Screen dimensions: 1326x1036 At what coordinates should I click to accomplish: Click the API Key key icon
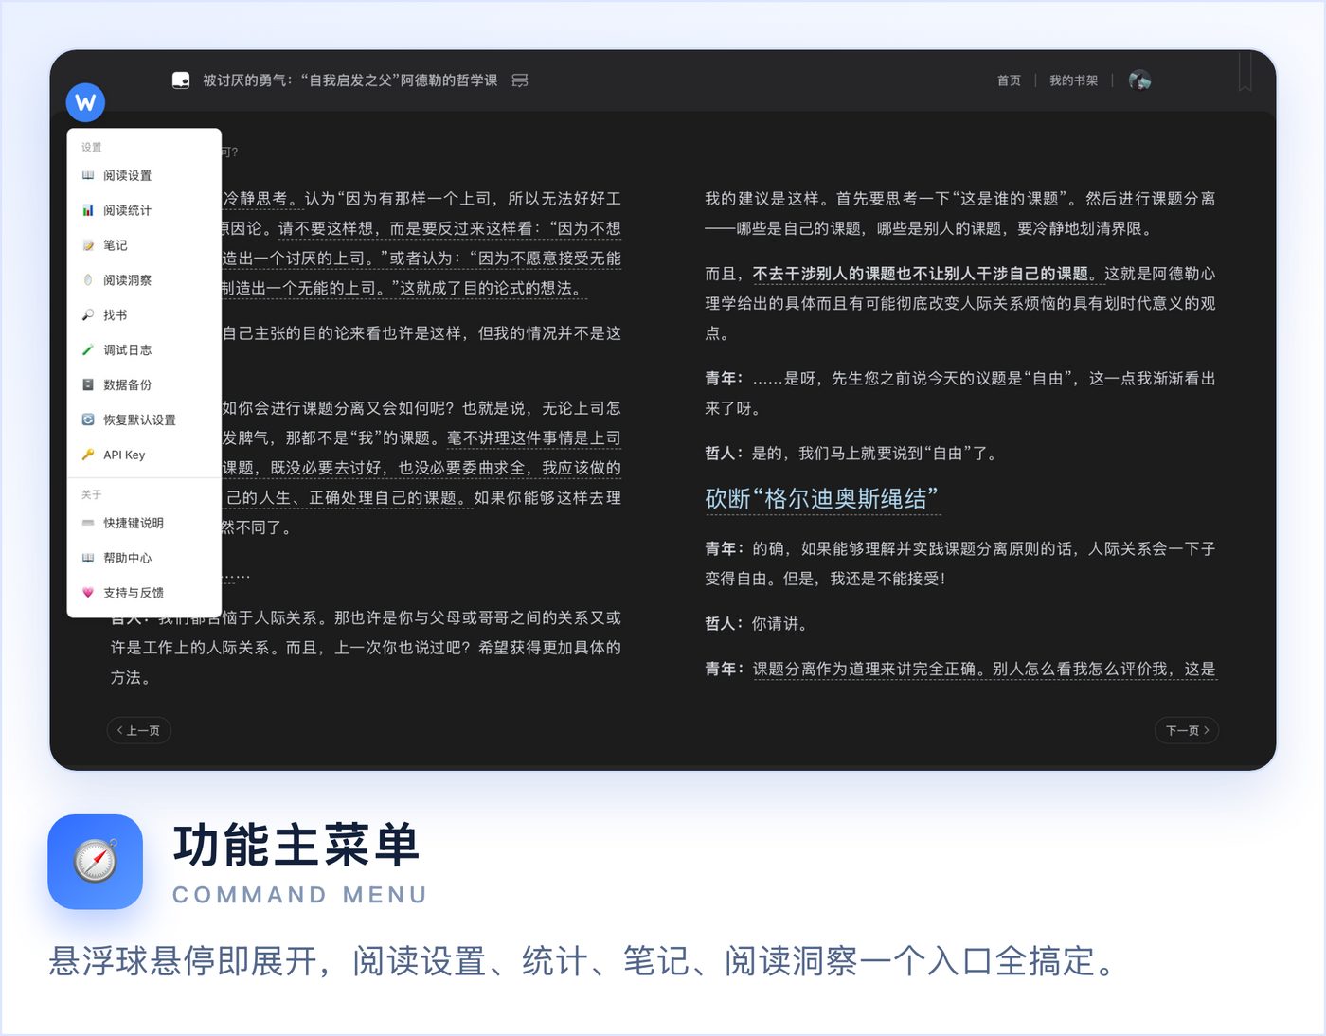pyautogui.click(x=88, y=455)
